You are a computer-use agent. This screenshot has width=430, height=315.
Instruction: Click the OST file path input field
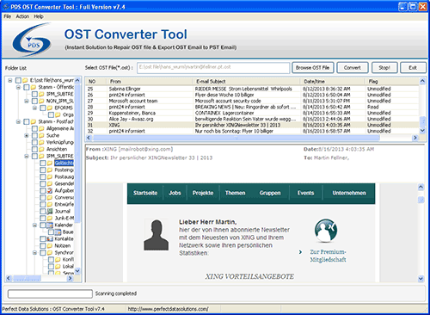(213, 68)
